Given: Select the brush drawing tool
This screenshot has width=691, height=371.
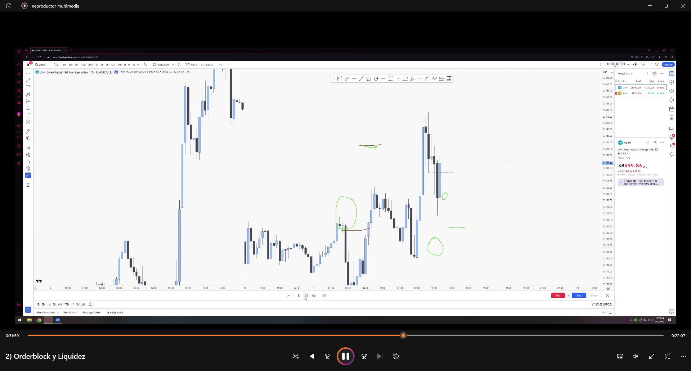Looking at the screenshot, I should point(28,108).
